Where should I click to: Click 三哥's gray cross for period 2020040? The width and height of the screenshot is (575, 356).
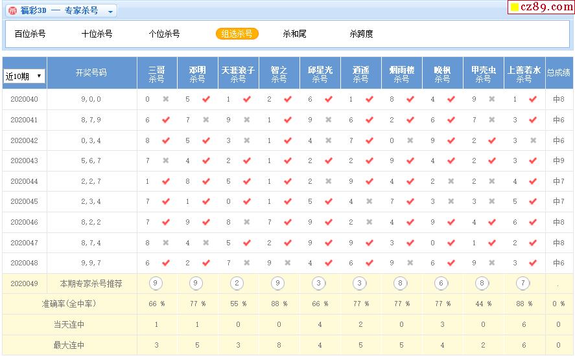[x=165, y=99]
